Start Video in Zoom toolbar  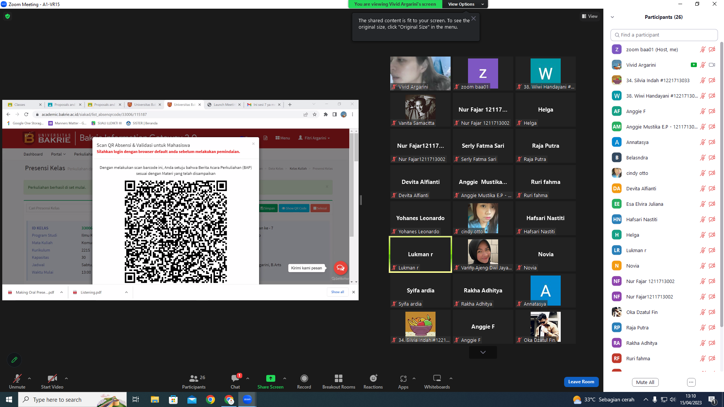click(x=52, y=381)
